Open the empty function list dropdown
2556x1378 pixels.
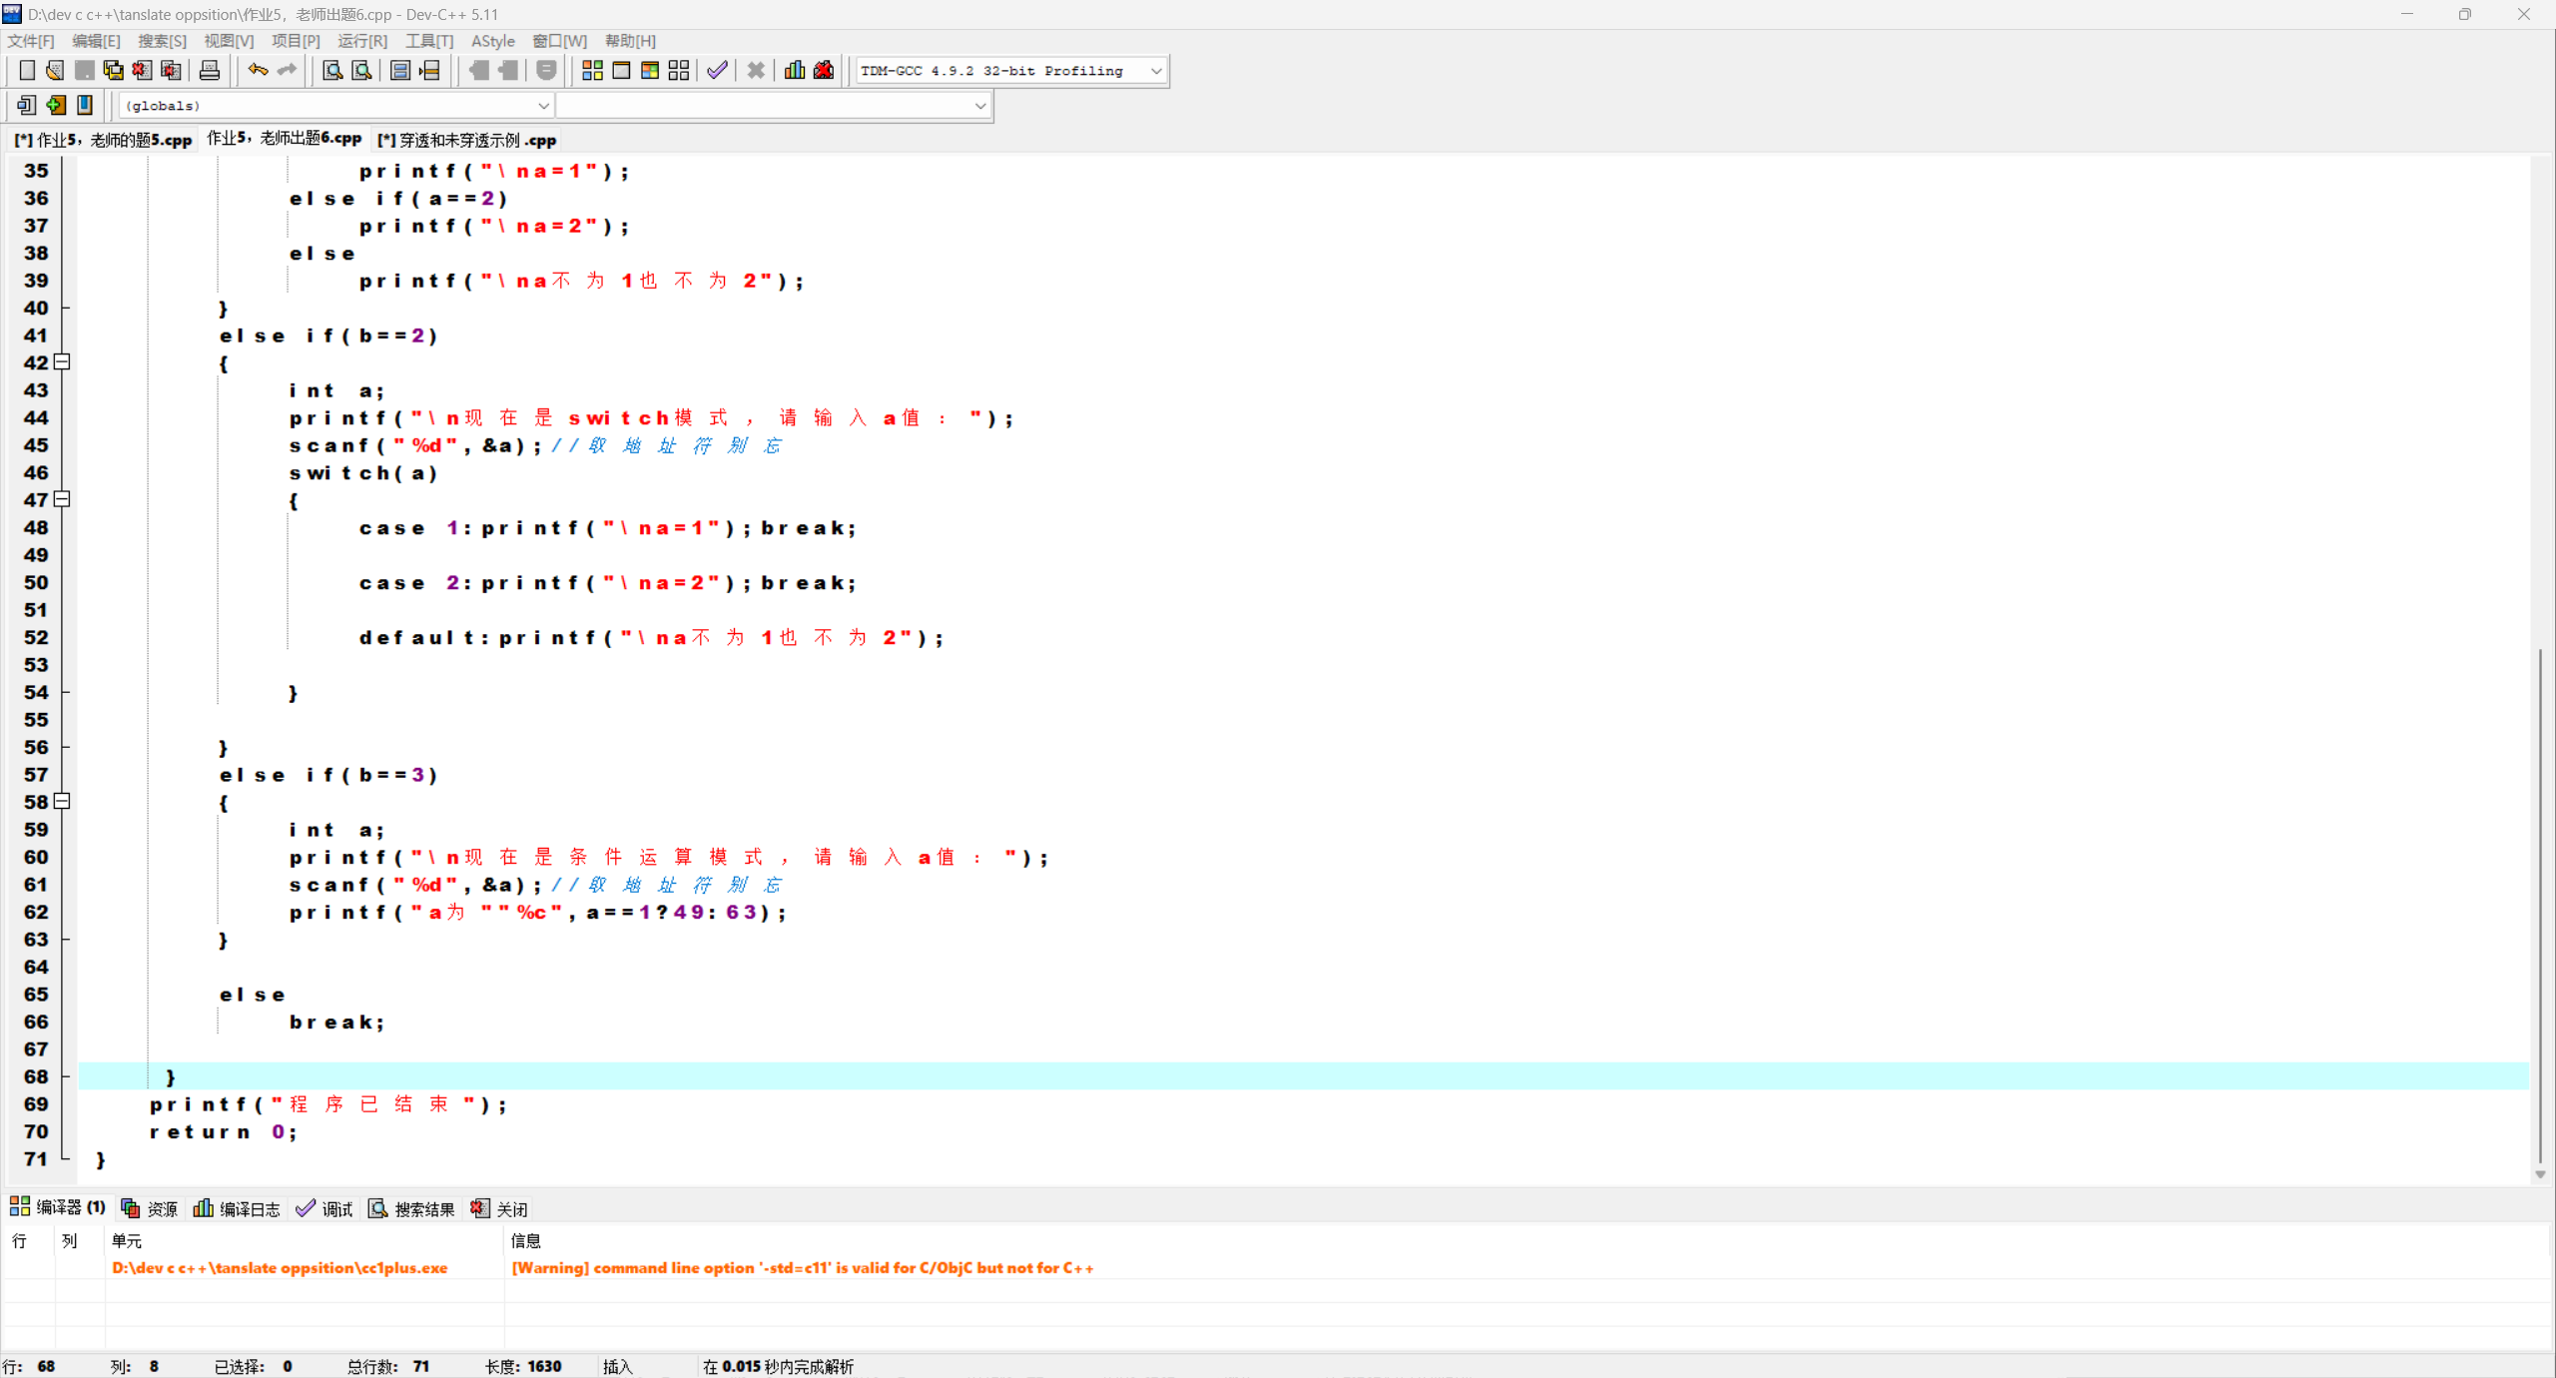tap(979, 106)
